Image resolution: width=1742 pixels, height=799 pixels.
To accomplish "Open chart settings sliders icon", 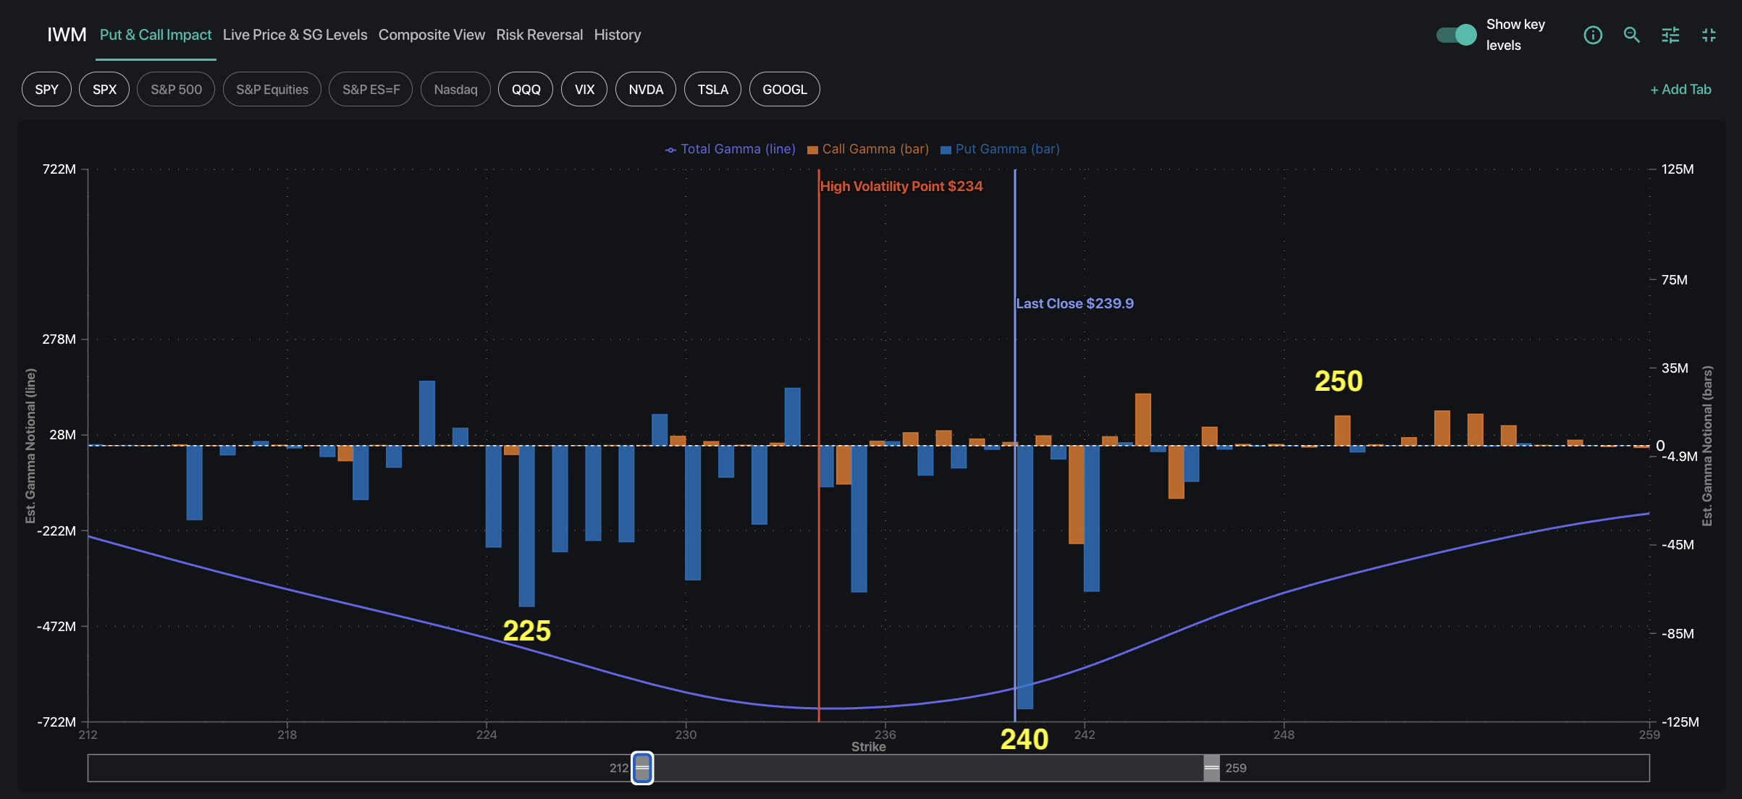I will [x=1670, y=35].
